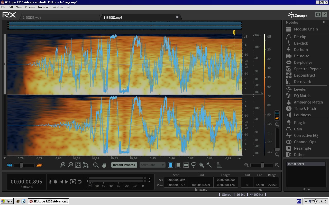Select Initial State in Undo history
This screenshot has width=329, height=205.
pyautogui.click(x=306, y=164)
